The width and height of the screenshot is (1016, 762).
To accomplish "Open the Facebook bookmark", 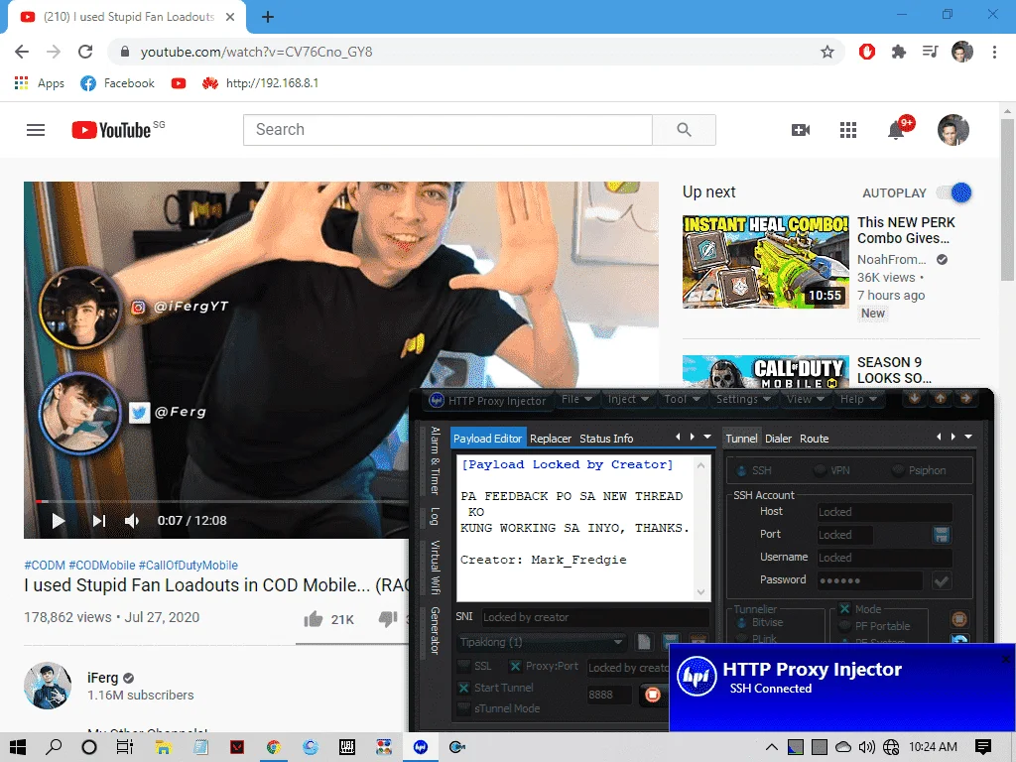I will 117,83.
